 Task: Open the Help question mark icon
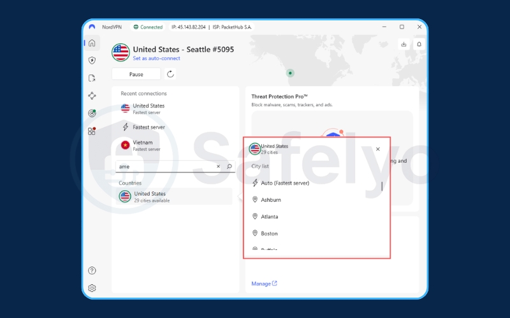[x=92, y=270]
